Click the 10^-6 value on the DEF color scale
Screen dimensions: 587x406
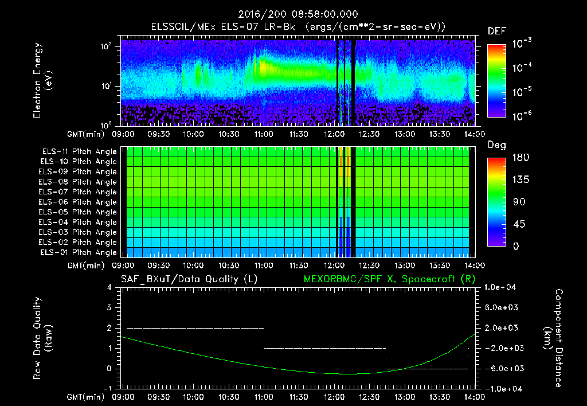tap(522, 116)
